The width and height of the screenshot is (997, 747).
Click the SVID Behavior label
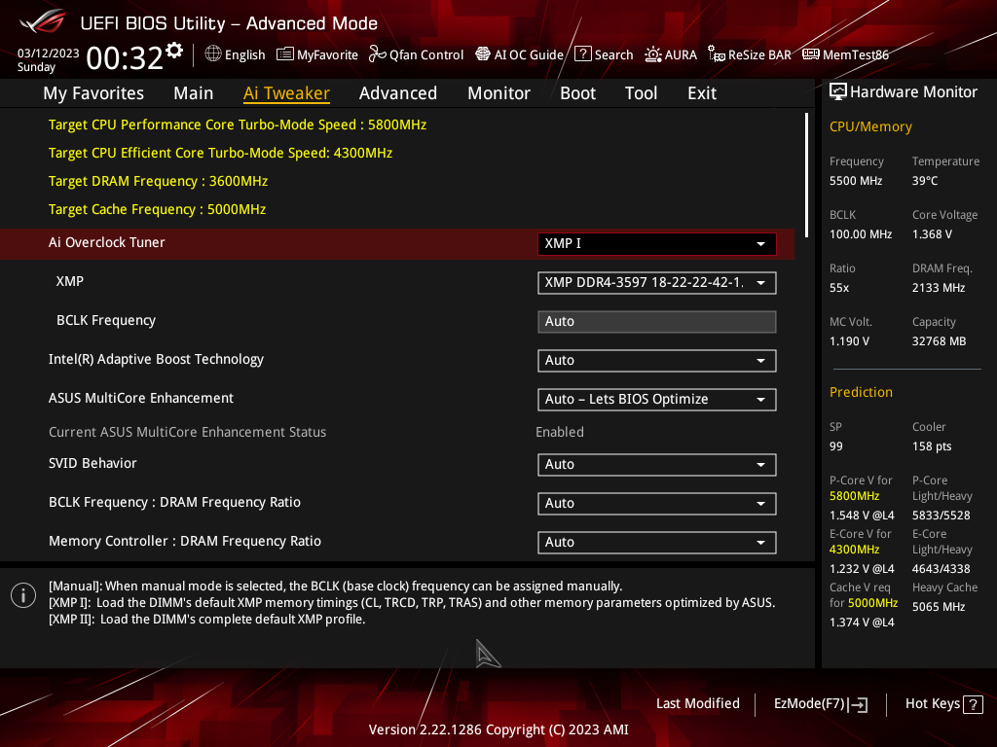click(92, 464)
